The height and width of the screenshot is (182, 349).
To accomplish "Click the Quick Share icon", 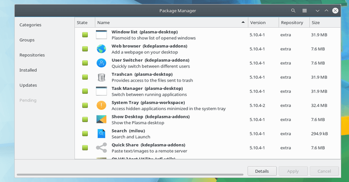I will coord(101,148).
